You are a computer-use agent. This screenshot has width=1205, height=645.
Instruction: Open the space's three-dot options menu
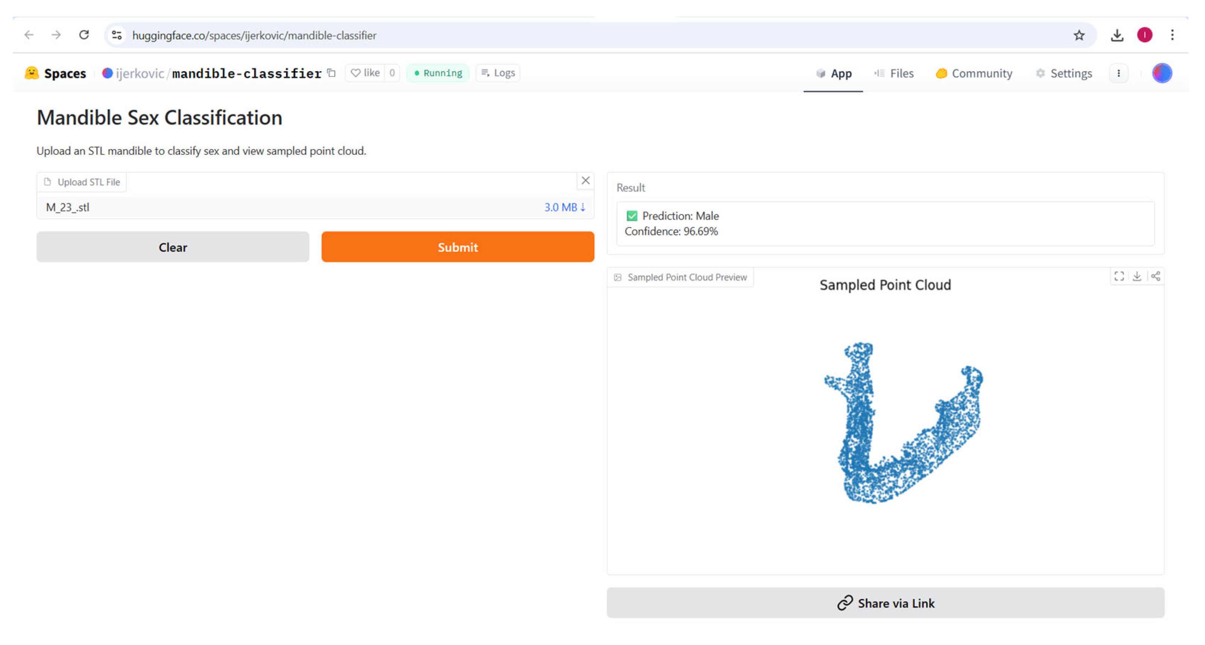coord(1118,73)
